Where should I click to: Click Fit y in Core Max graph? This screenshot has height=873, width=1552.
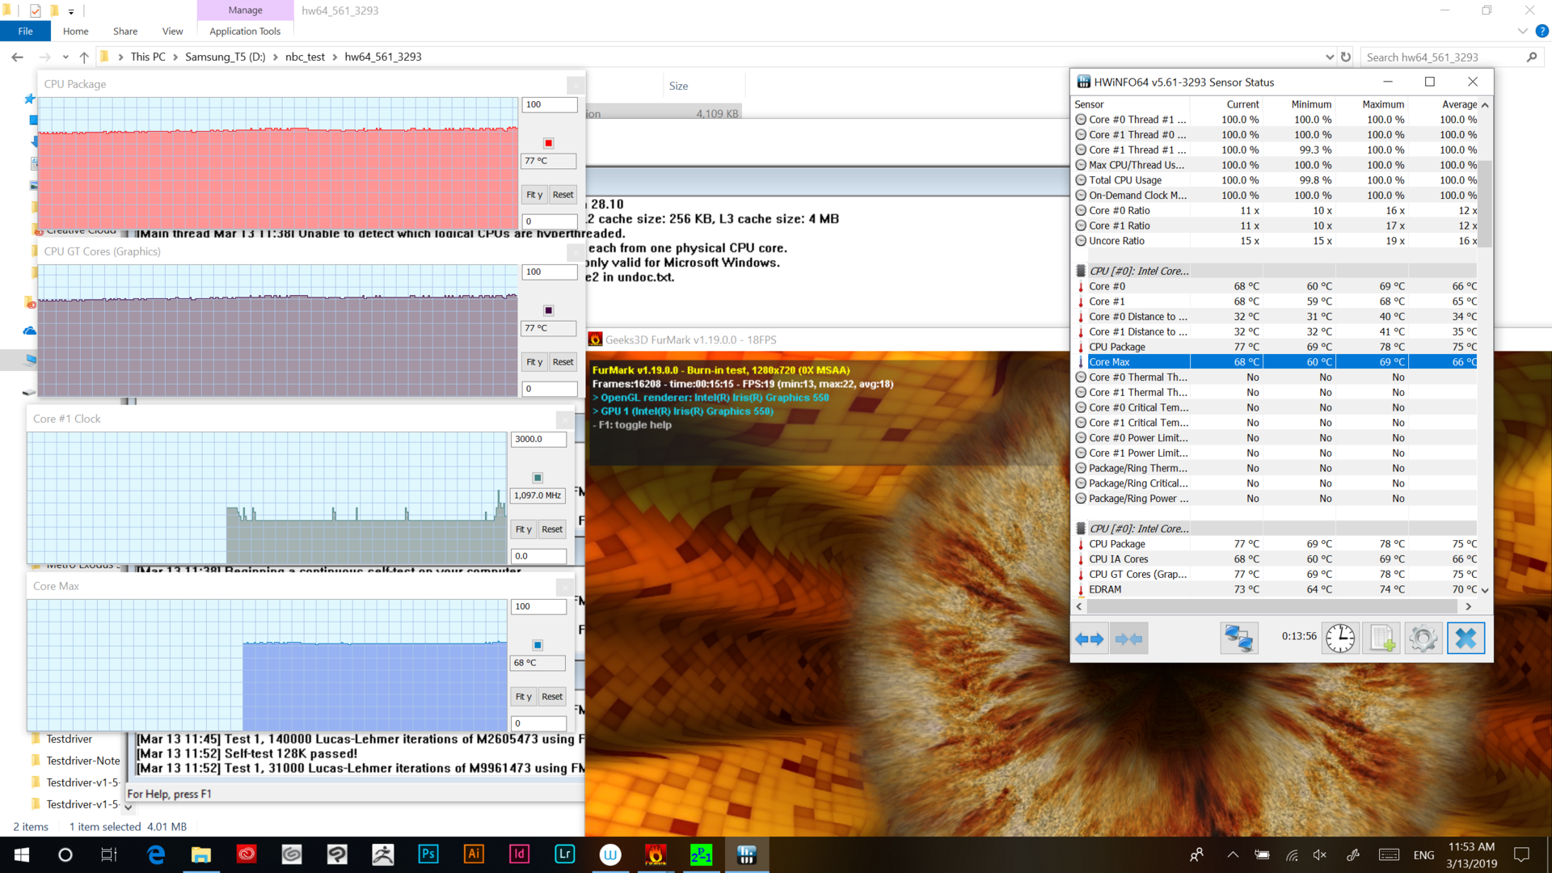coord(523,697)
